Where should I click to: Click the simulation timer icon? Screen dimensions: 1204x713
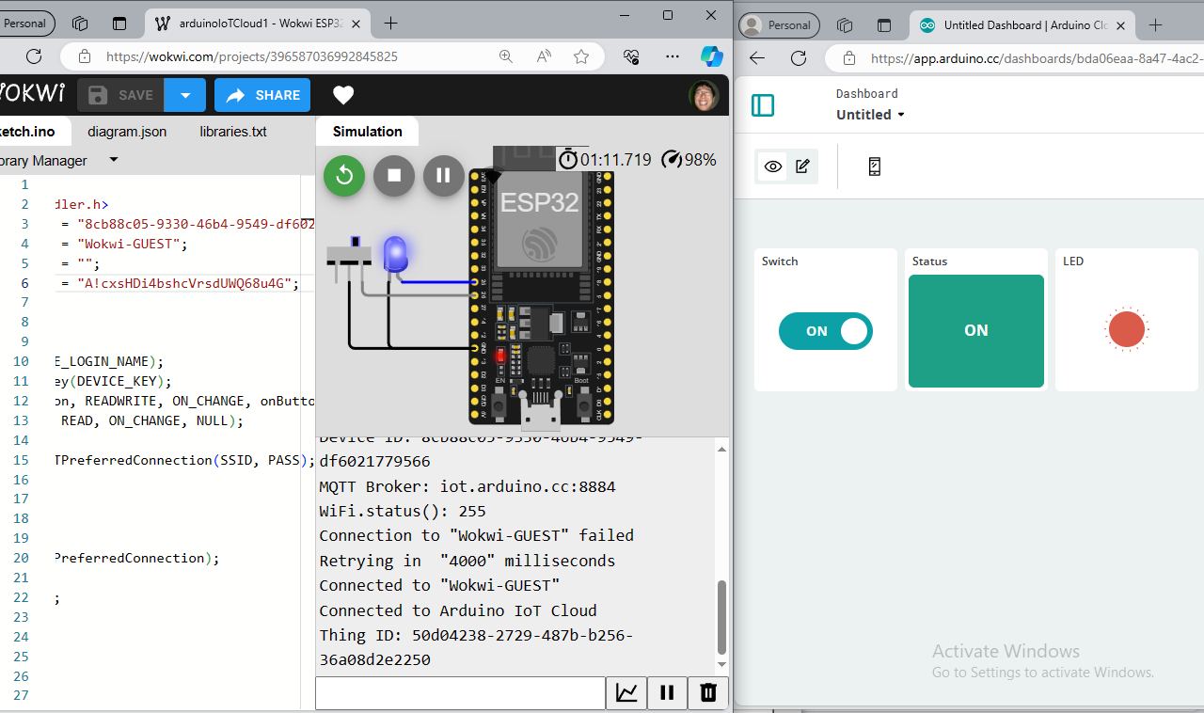pyautogui.click(x=568, y=160)
